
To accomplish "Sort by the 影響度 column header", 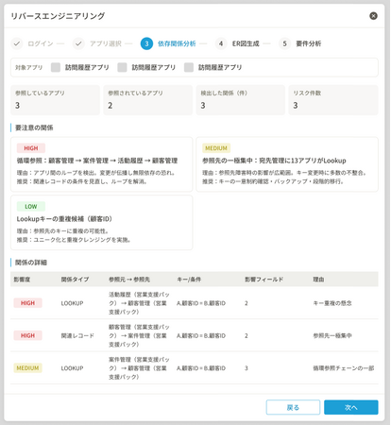I will [22, 280].
